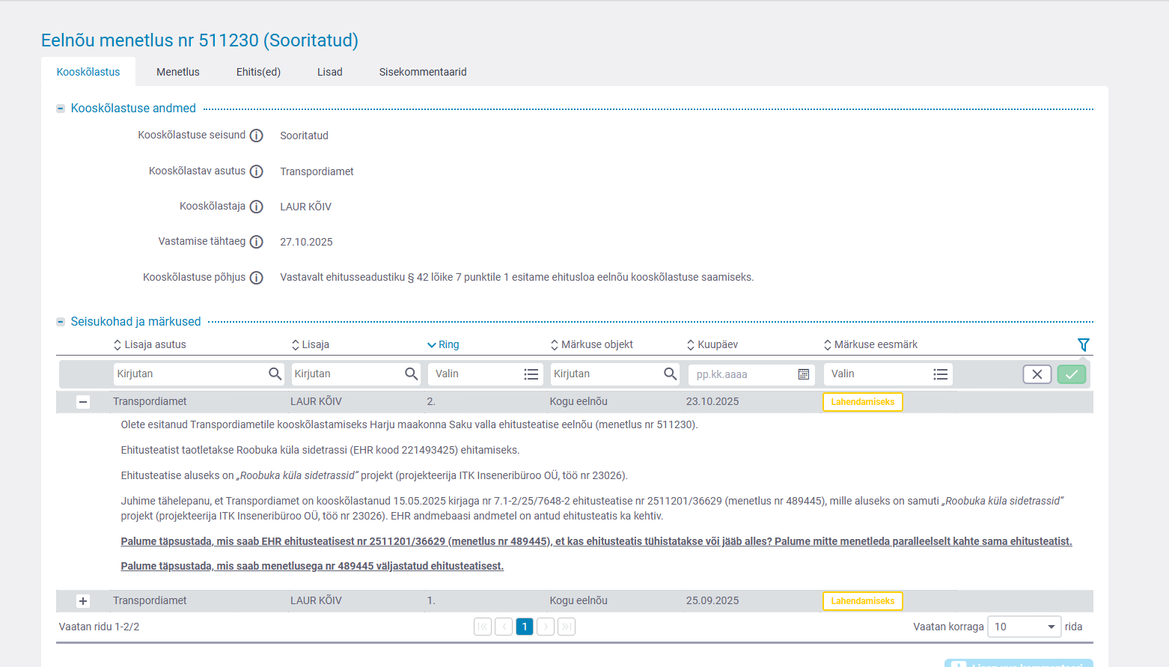This screenshot has width=1169, height=667.
Task: Click info icon next to Kooskõlastuse seisund
Action: tap(256, 135)
